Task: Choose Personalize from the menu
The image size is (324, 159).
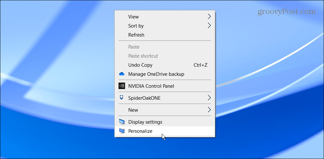Action: pos(165,131)
